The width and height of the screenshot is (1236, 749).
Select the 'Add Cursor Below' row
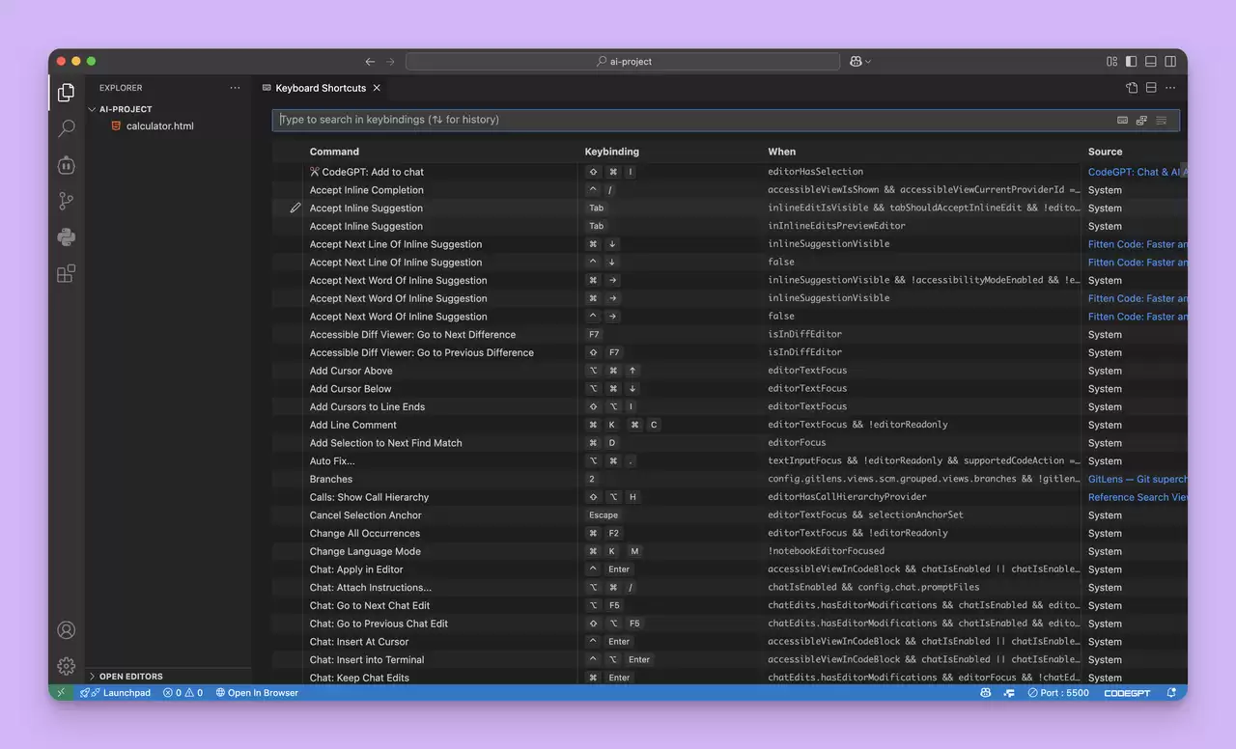729,389
